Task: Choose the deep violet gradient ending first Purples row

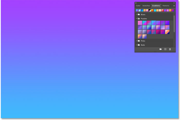Action: coord(167,23)
